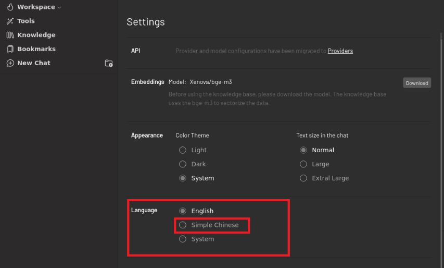Click the Workspace flame icon
Viewport: 444px width, 268px height.
coord(10,7)
